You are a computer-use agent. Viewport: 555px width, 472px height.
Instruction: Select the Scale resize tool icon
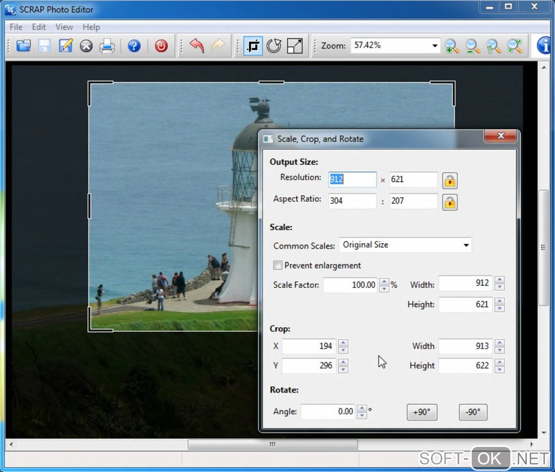pyautogui.click(x=294, y=46)
